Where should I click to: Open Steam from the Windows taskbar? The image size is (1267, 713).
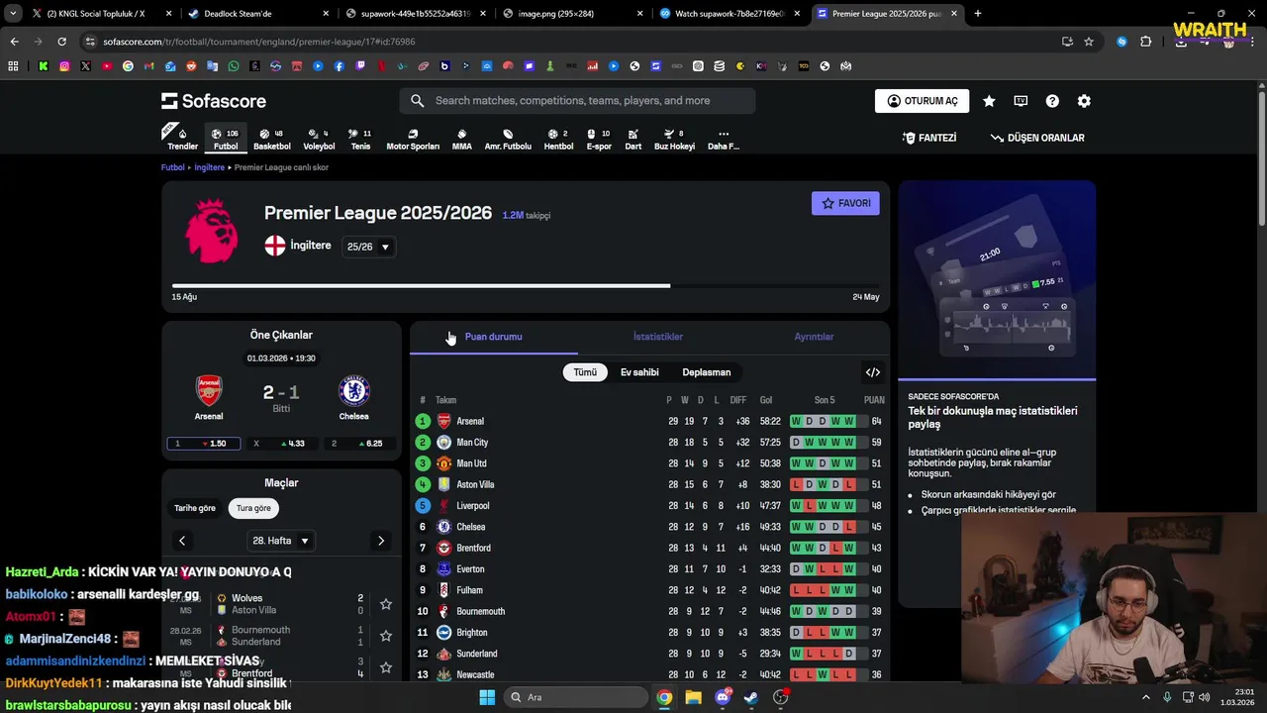751,697
